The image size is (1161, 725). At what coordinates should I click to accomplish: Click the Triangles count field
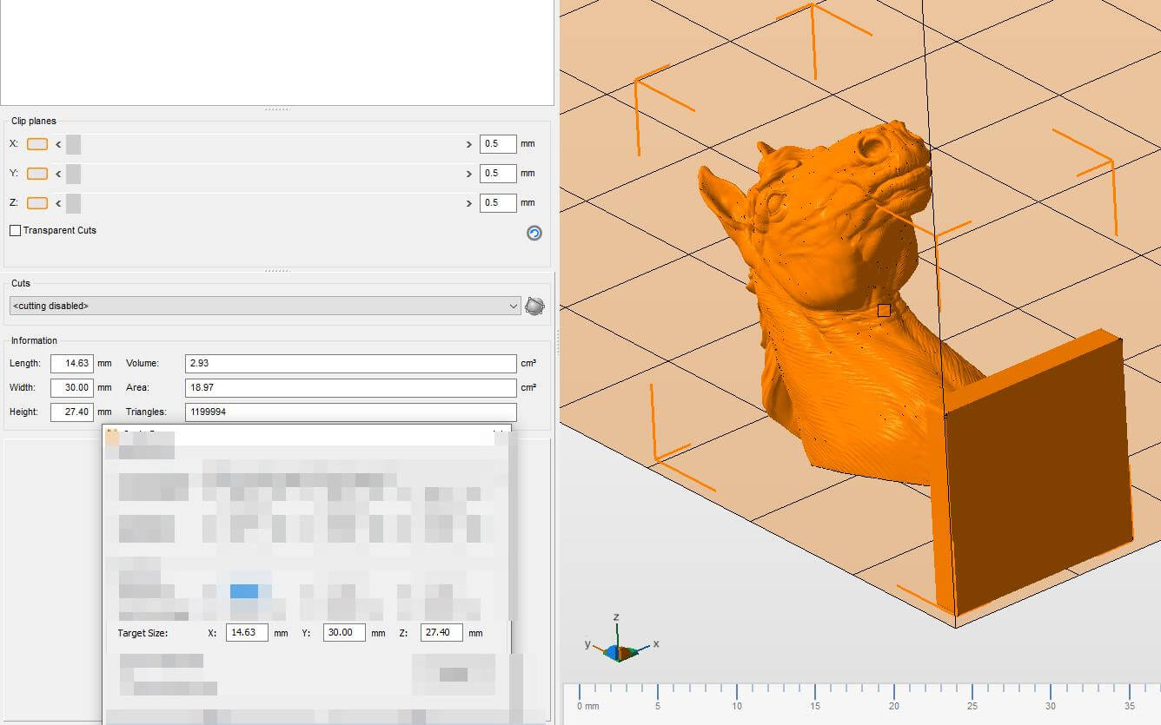(350, 412)
